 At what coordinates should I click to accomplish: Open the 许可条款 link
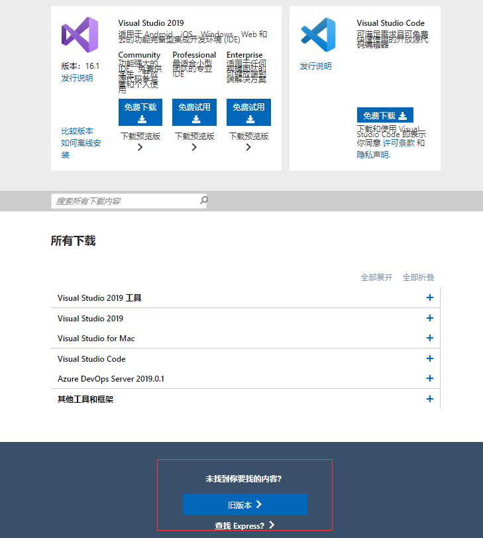point(399,143)
